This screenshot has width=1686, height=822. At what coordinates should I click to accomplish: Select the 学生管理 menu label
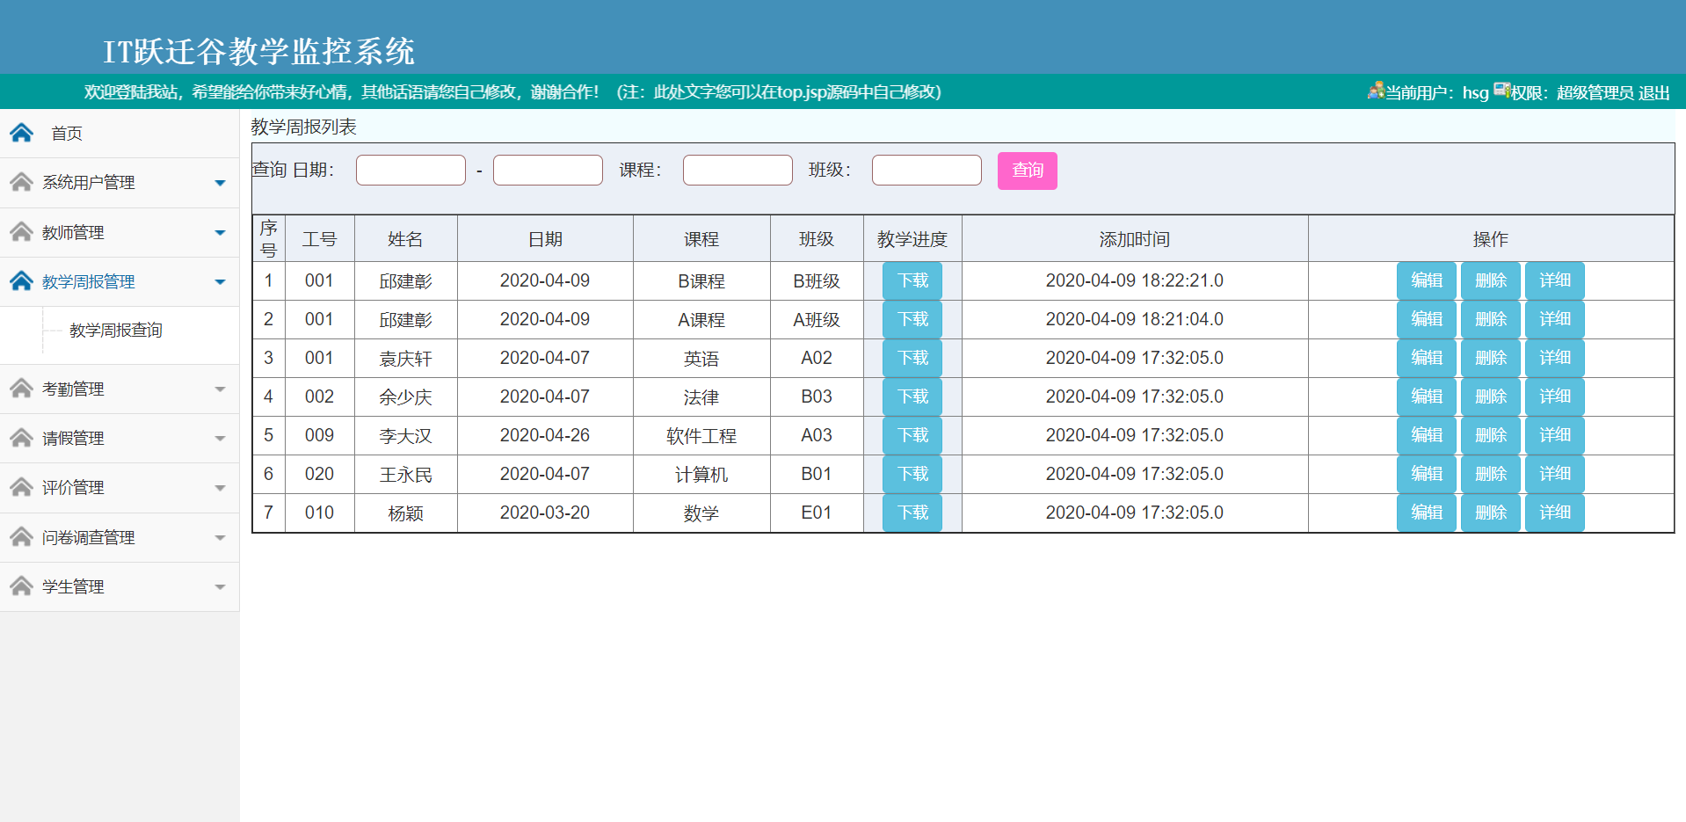coord(73,587)
